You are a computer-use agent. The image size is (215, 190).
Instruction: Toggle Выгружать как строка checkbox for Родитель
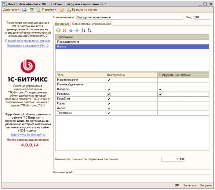click(160, 94)
